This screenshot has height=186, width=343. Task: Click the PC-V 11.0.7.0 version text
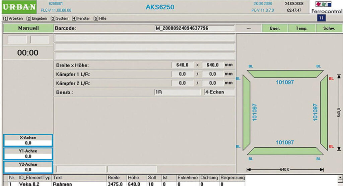263,10
